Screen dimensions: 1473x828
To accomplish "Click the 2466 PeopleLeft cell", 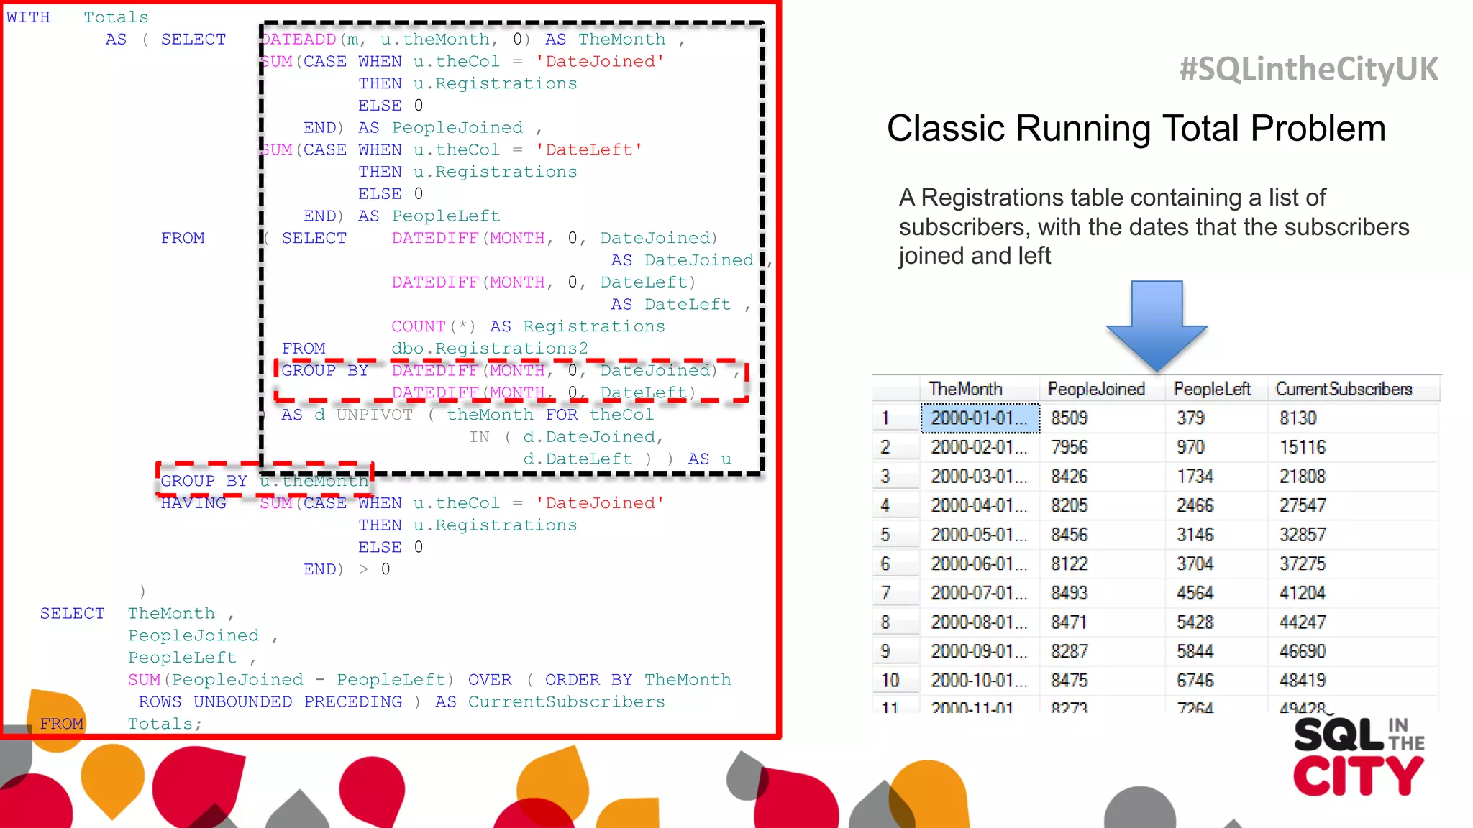I will click(x=1215, y=505).
